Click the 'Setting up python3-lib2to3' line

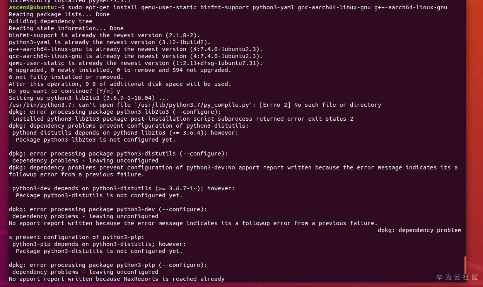(x=89, y=98)
